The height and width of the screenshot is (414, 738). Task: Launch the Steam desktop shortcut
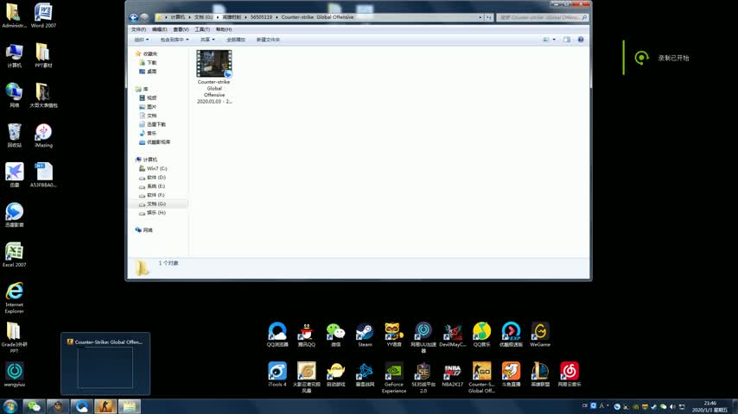pos(365,334)
